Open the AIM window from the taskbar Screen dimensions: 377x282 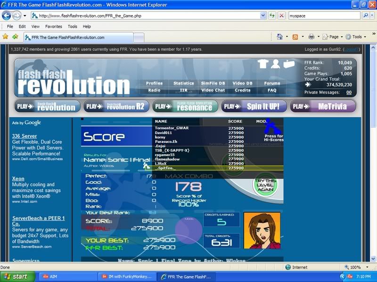tap(66, 276)
